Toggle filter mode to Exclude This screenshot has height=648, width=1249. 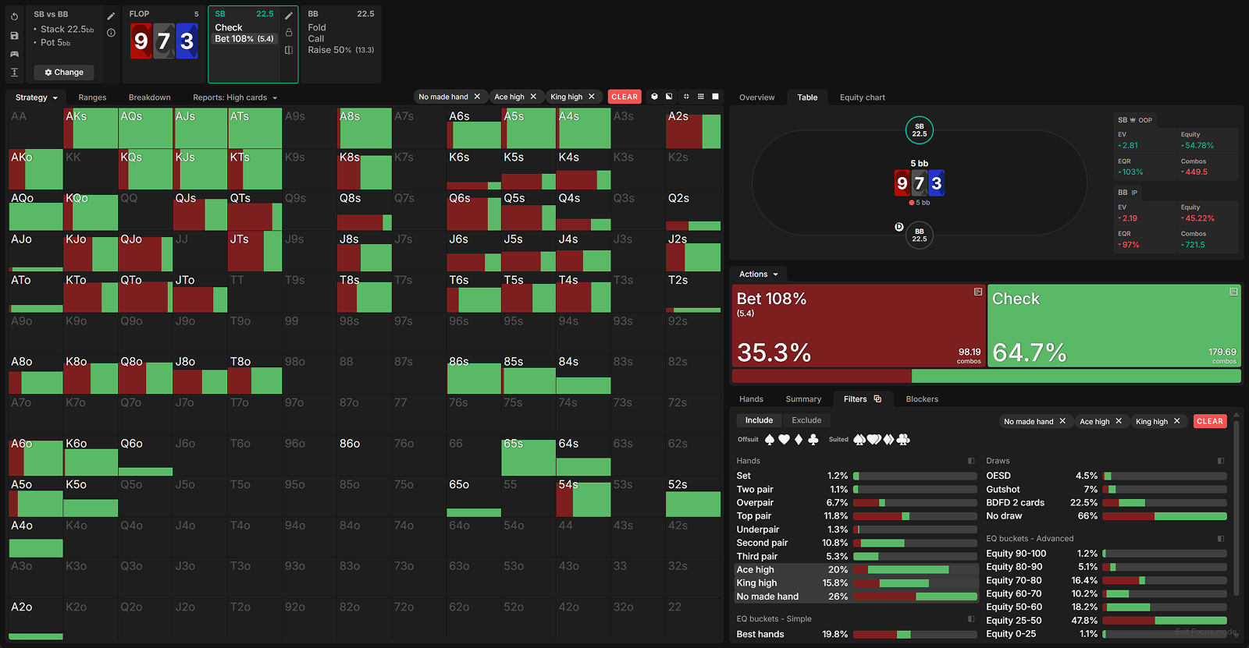pyautogui.click(x=806, y=420)
